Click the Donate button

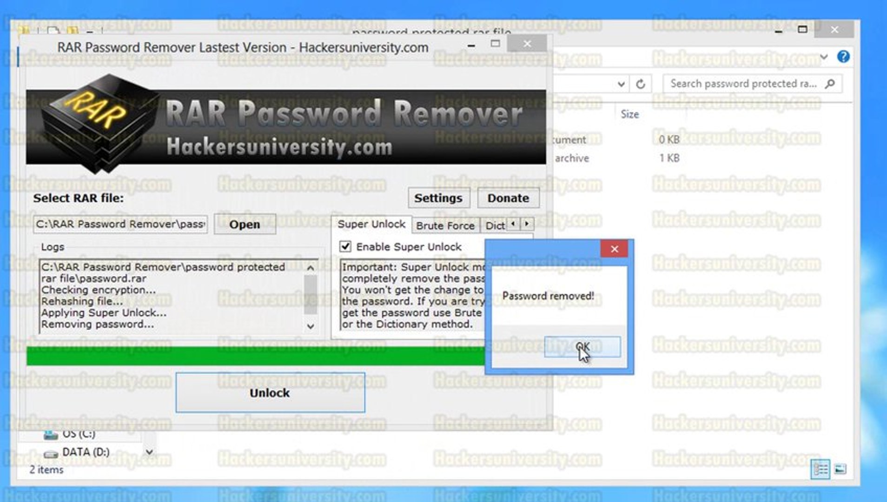tap(508, 198)
